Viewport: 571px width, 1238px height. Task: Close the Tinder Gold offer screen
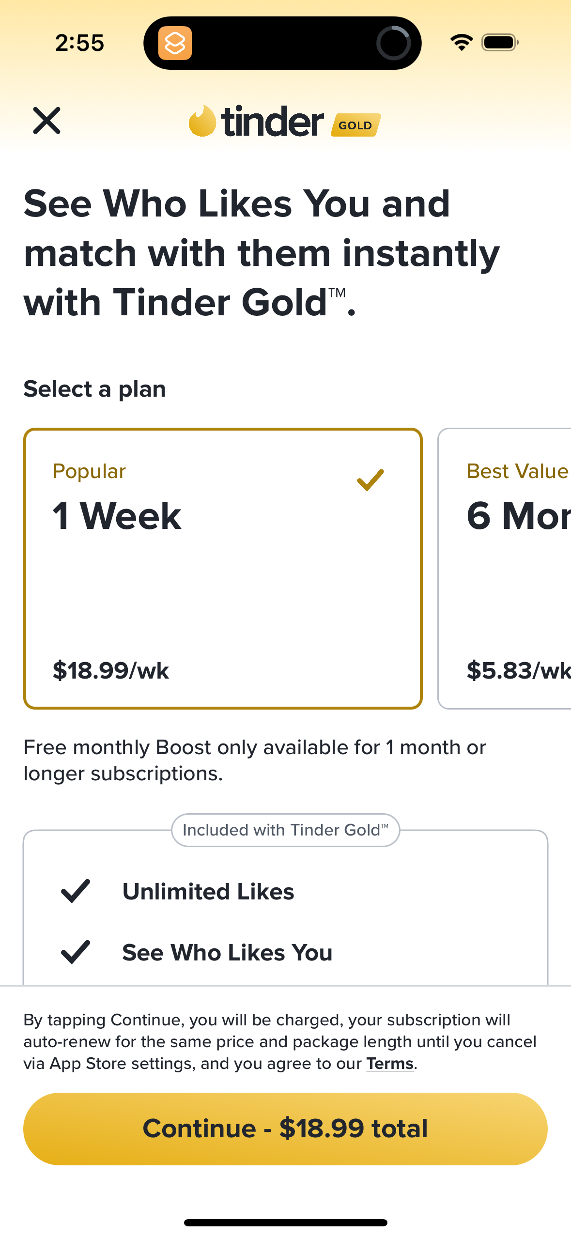pos(47,121)
